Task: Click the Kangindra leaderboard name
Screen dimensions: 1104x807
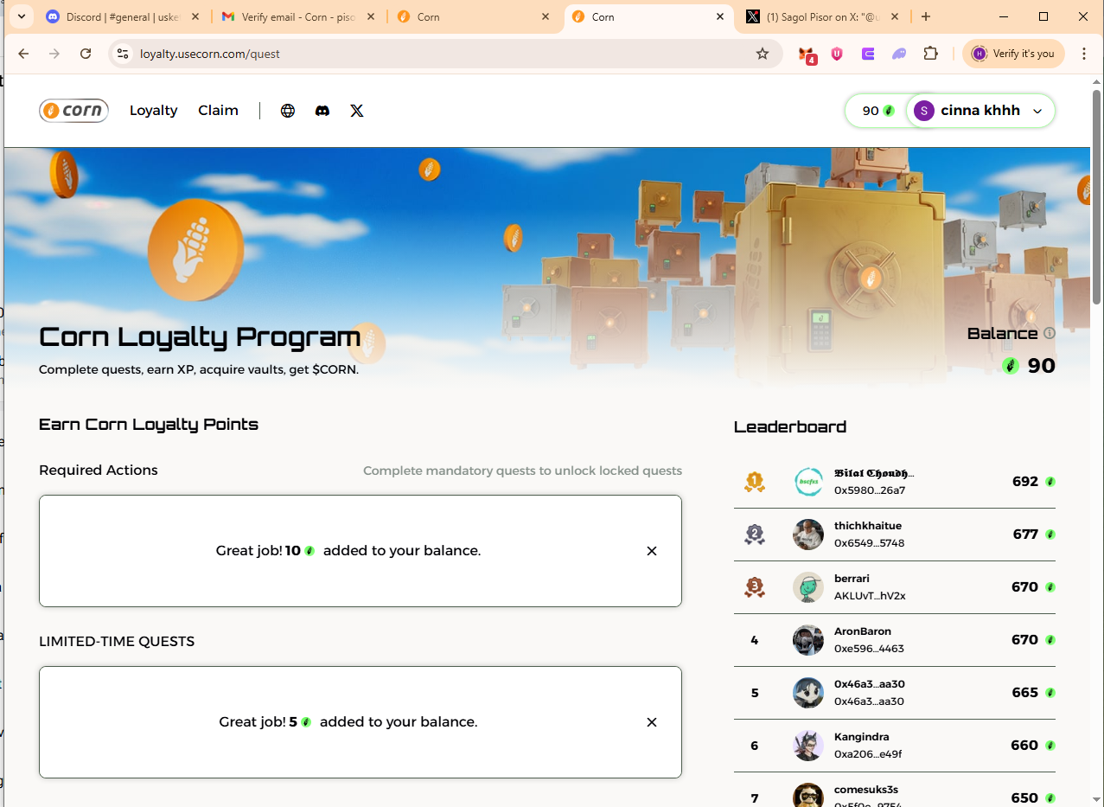Action: click(x=862, y=737)
